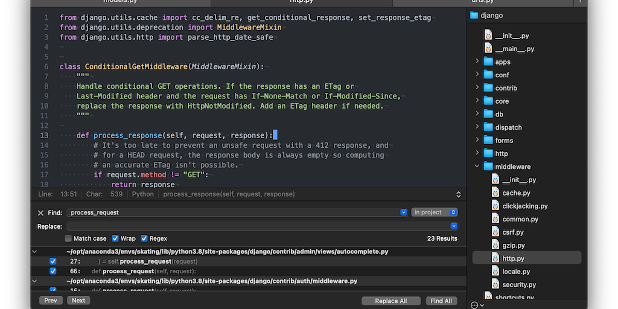Expand the apps folder disclosure arrow

477,62
